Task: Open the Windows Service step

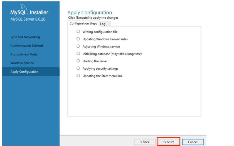Action: pos(22,63)
